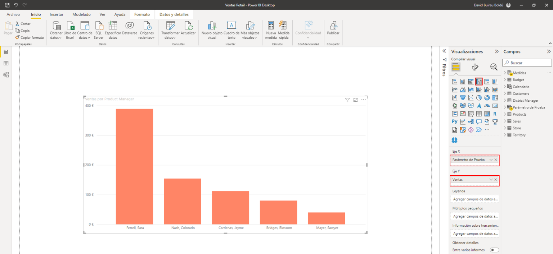Select the card 123 visual

[x=495, y=106]
